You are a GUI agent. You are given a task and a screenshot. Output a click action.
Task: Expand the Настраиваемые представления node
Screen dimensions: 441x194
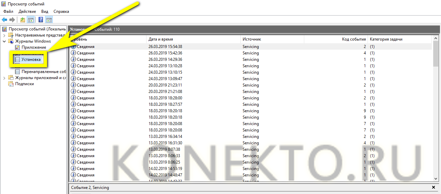pos(4,35)
